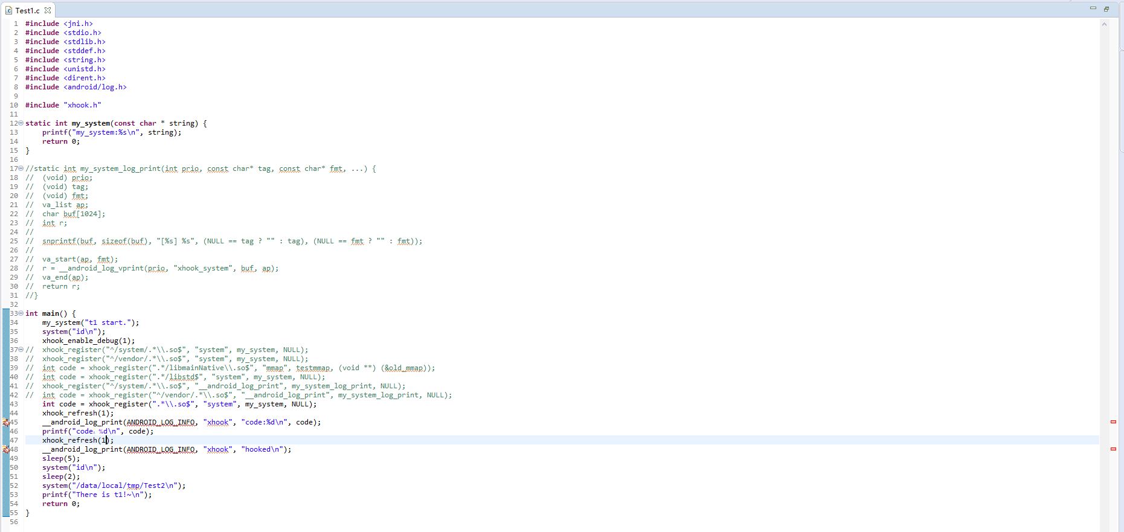Click the 'printf("my_system:%s\n", string);' line
This screenshot has height=532, width=1124.
pyautogui.click(x=112, y=132)
